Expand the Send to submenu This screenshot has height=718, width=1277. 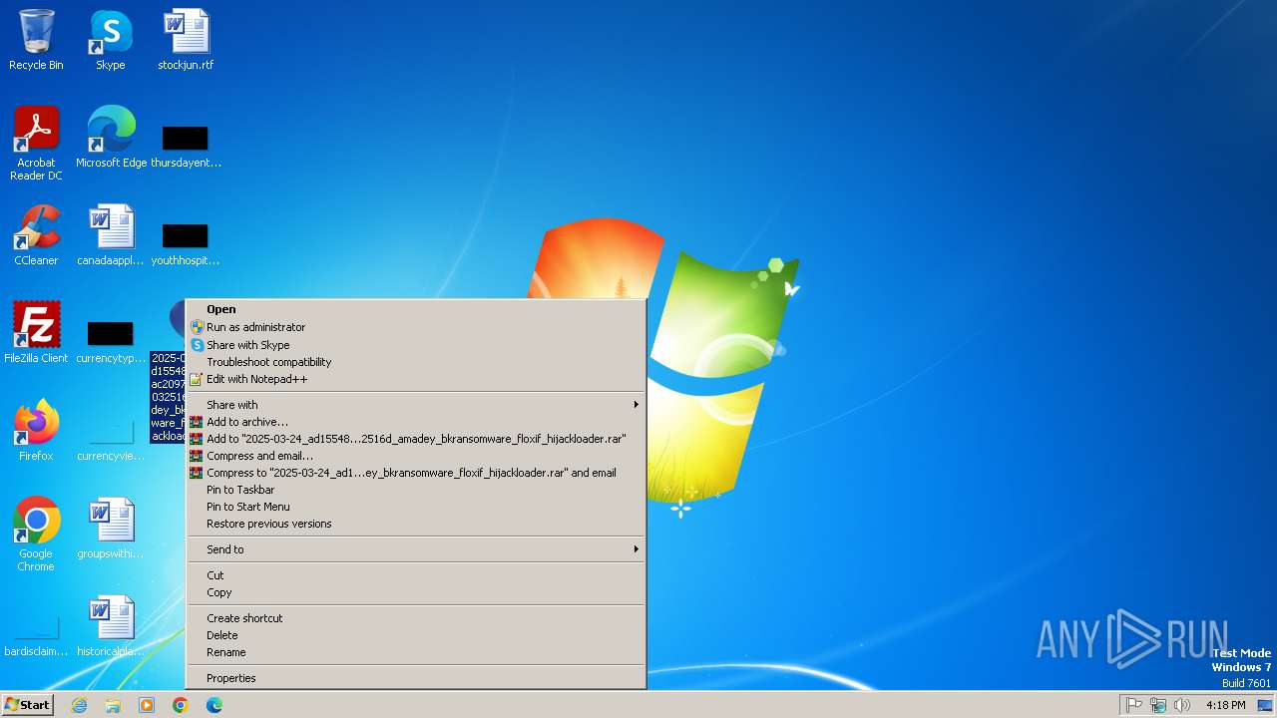(x=417, y=549)
